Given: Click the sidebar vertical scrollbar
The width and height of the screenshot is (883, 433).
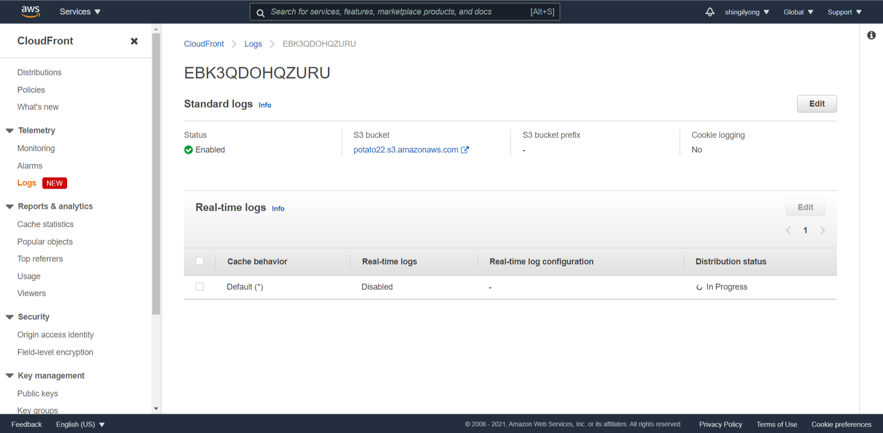Looking at the screenshot, I should point(156,174).
